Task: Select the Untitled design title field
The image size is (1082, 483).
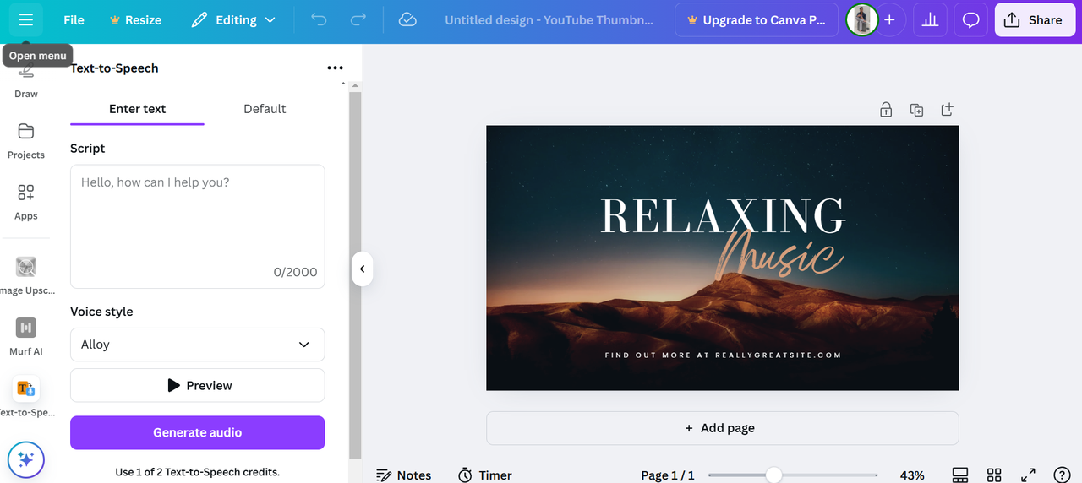Action: (x=549, y=19)
